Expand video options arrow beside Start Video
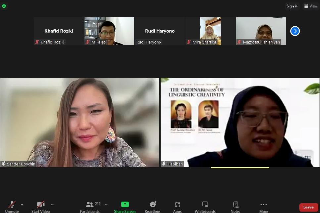 click(x=52, y=204)
